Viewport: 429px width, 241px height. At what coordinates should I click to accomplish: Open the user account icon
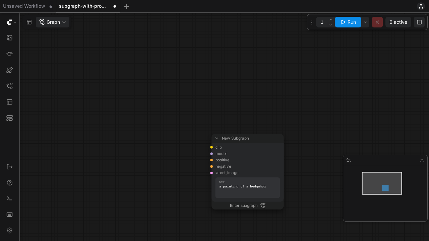421,6
